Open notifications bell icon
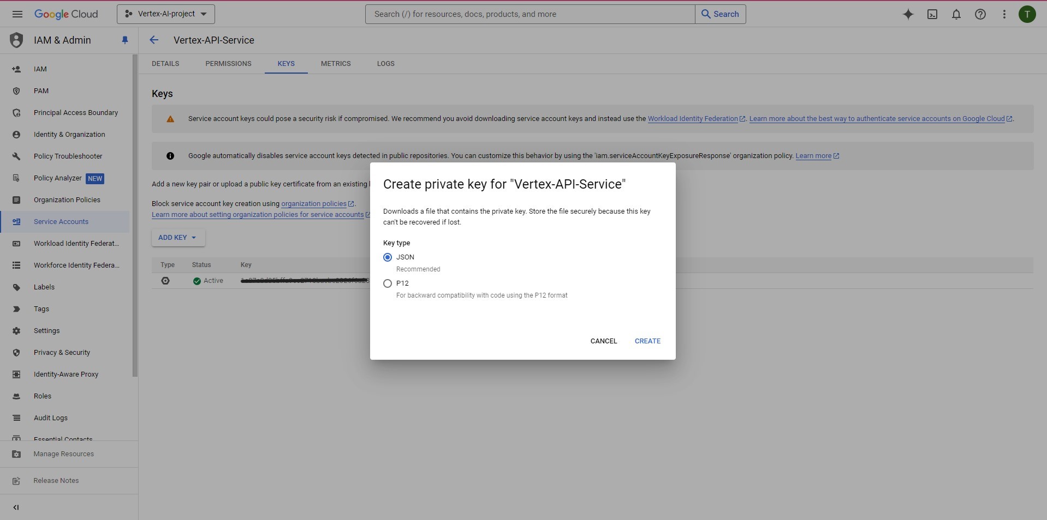Screen dimensions: 1047x520 [x=956, y=14]
